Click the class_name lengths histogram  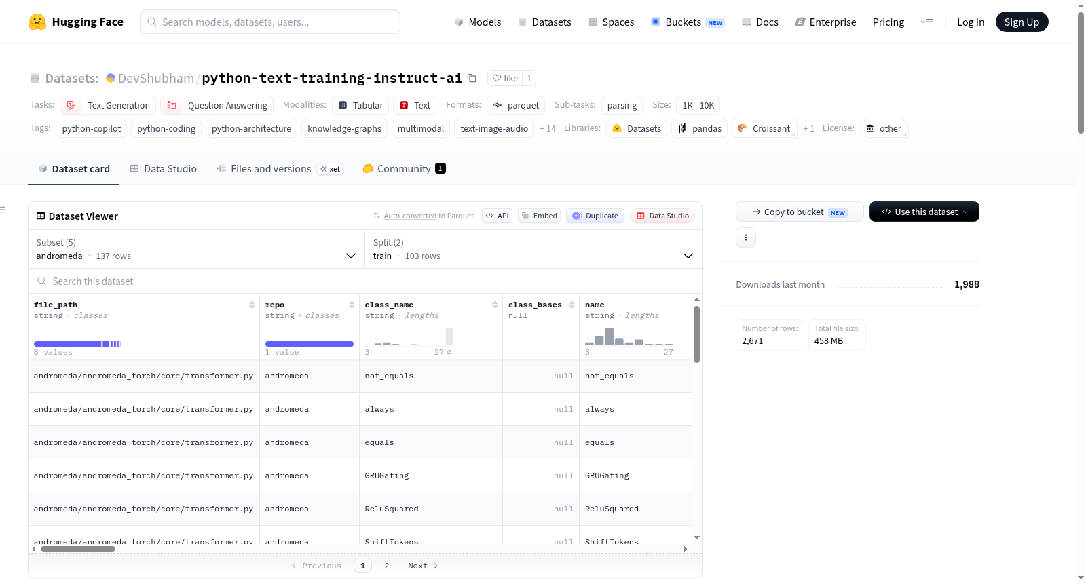coord(409,336)
